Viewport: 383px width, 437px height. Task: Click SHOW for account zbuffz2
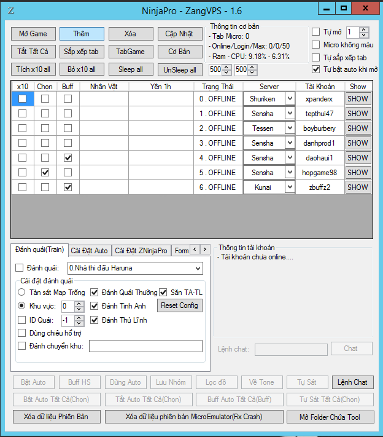pos(357,187)
